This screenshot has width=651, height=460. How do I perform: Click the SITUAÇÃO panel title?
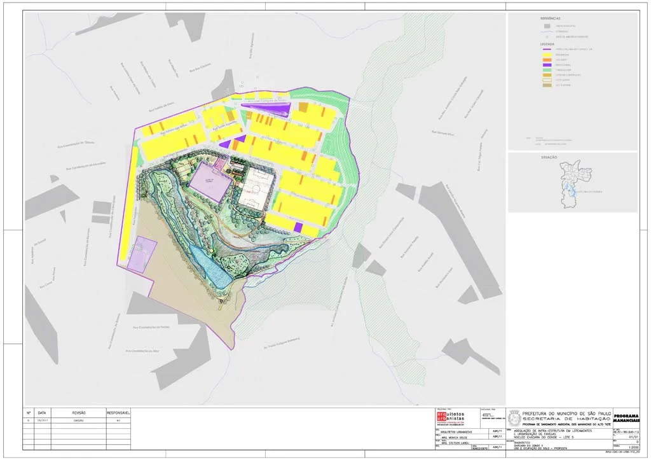coord(549,158)
